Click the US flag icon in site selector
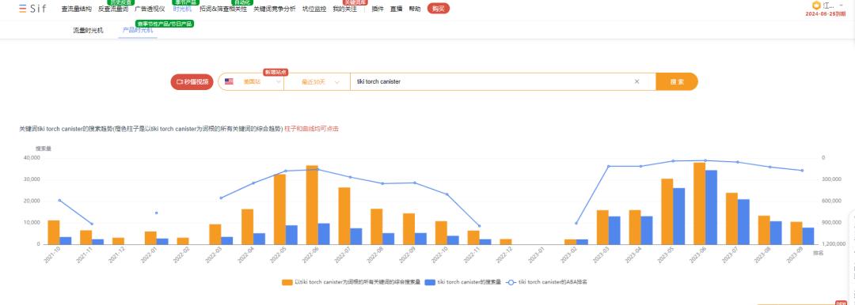855x305 pixels. pos(229,81)
